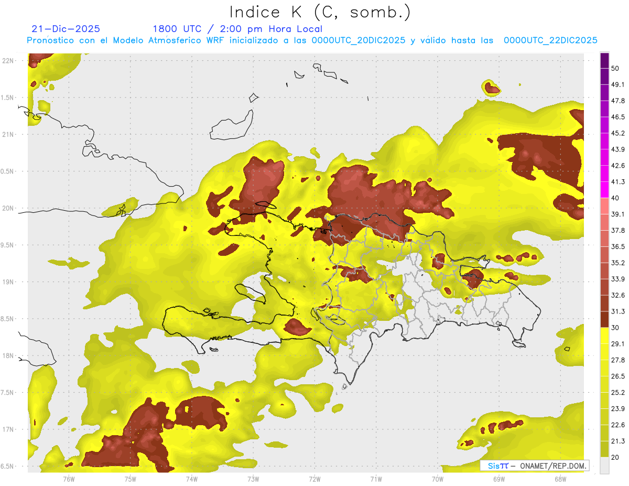Click the "17N" latitude label
629x486 pixels.
click(x=8, y=429)
